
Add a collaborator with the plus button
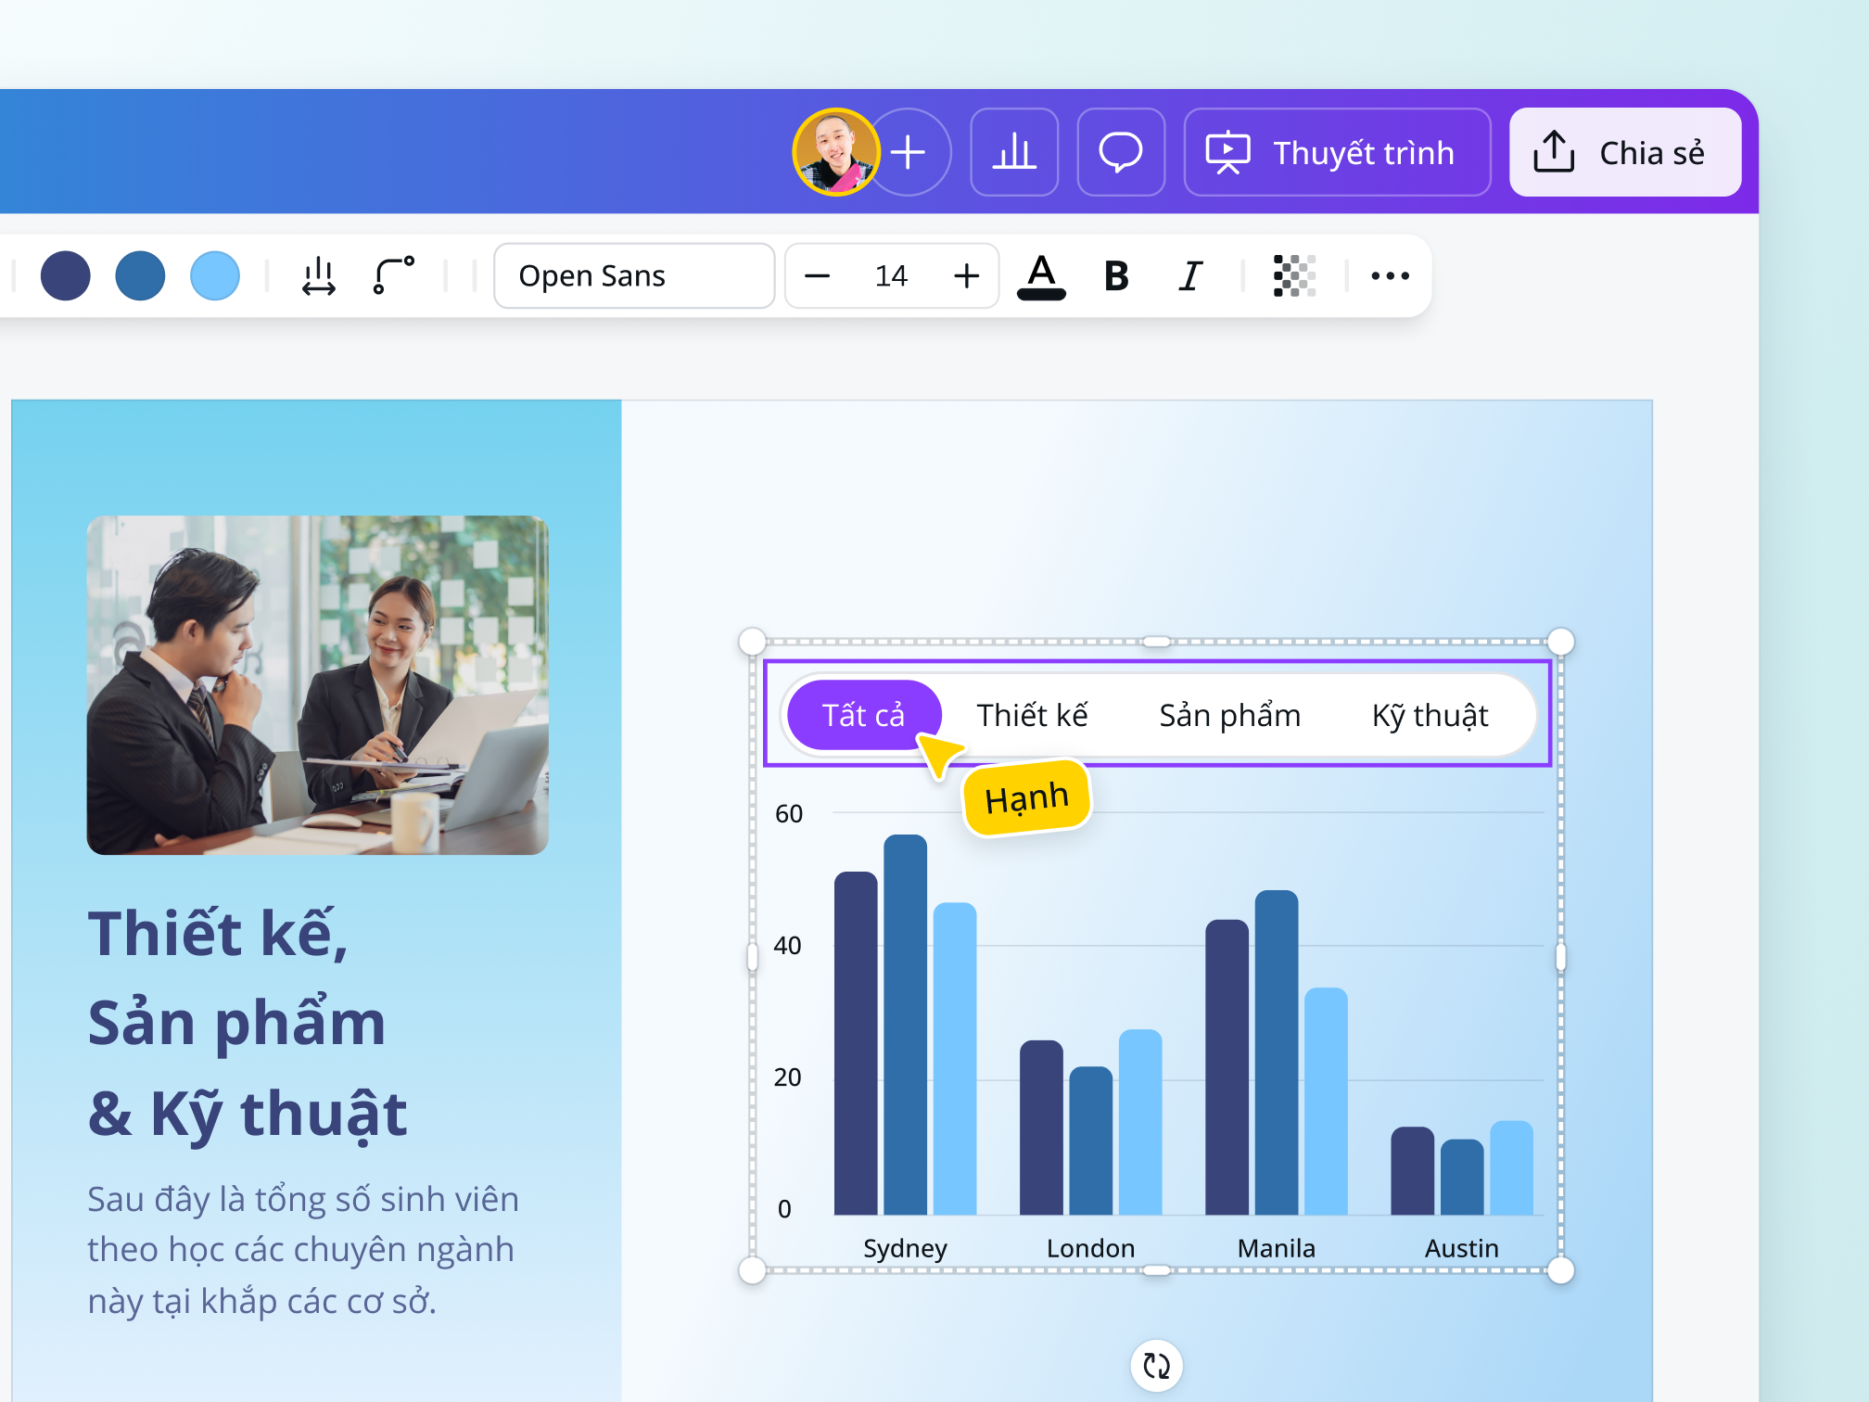pyautogui.click(x=909, y=152)
